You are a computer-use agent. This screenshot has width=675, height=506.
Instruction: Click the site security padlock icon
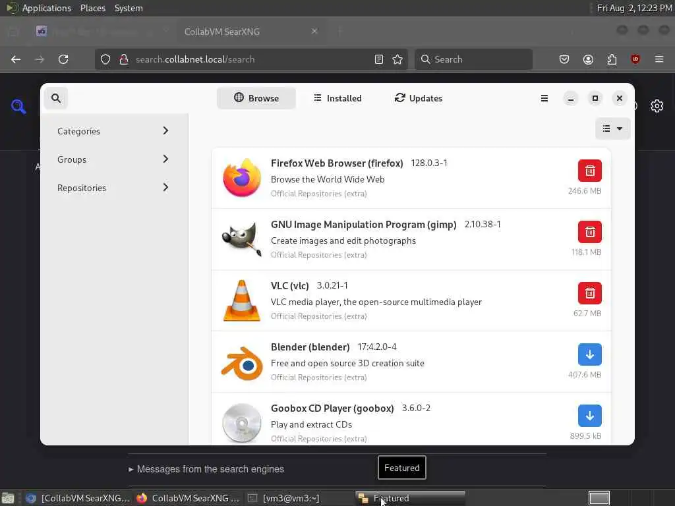pyautogui.click(x=124, y=59)
